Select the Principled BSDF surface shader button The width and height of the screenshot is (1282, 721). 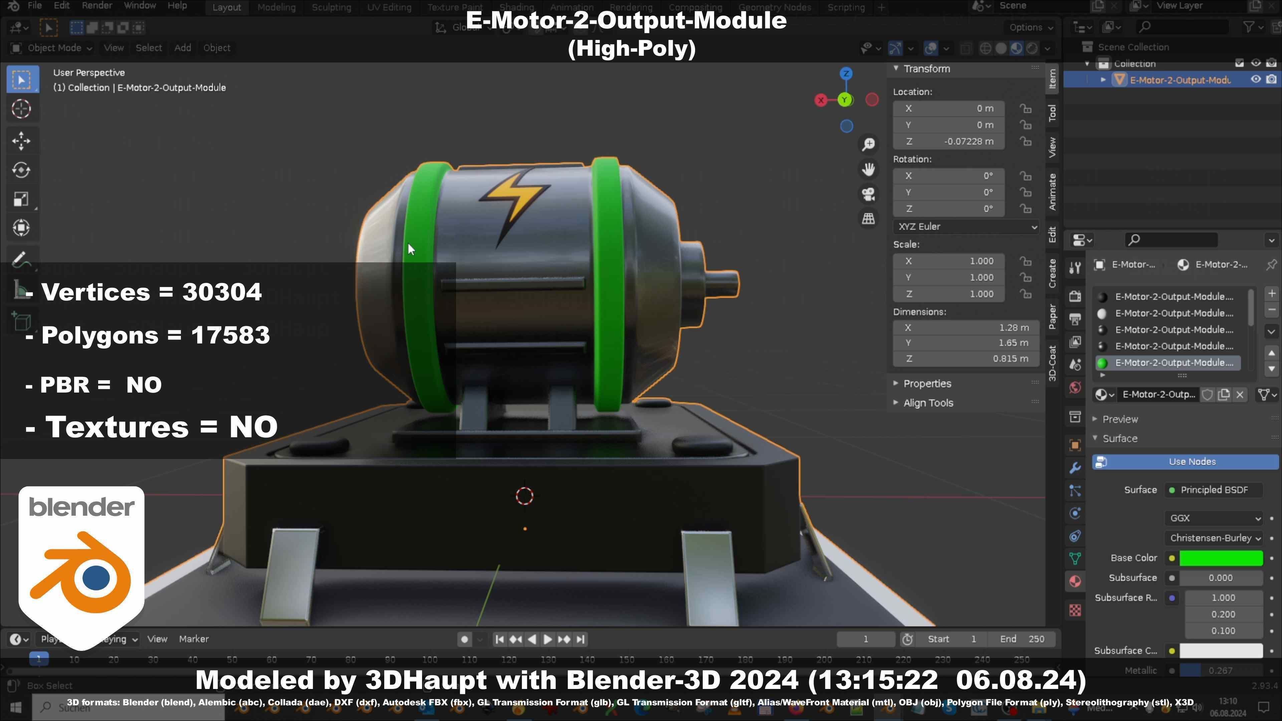point(1213,490)
